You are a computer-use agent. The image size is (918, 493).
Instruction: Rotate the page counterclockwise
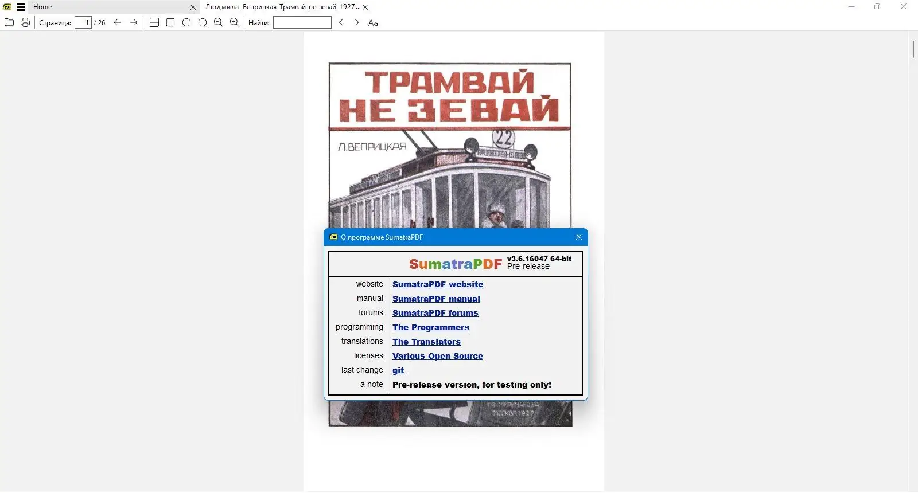[186, 22]
